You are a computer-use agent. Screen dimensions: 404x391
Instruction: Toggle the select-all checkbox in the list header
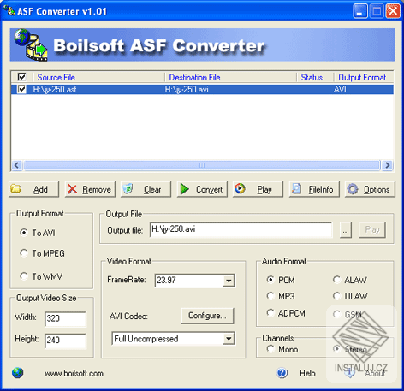point(22,77)
